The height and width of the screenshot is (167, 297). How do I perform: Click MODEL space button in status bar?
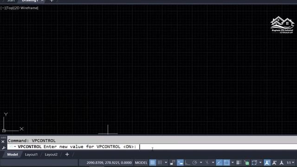141,162
